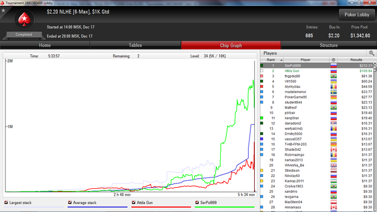Sort by the Results column header
Viewport: 377px width, 212px height.
(356, 60)
